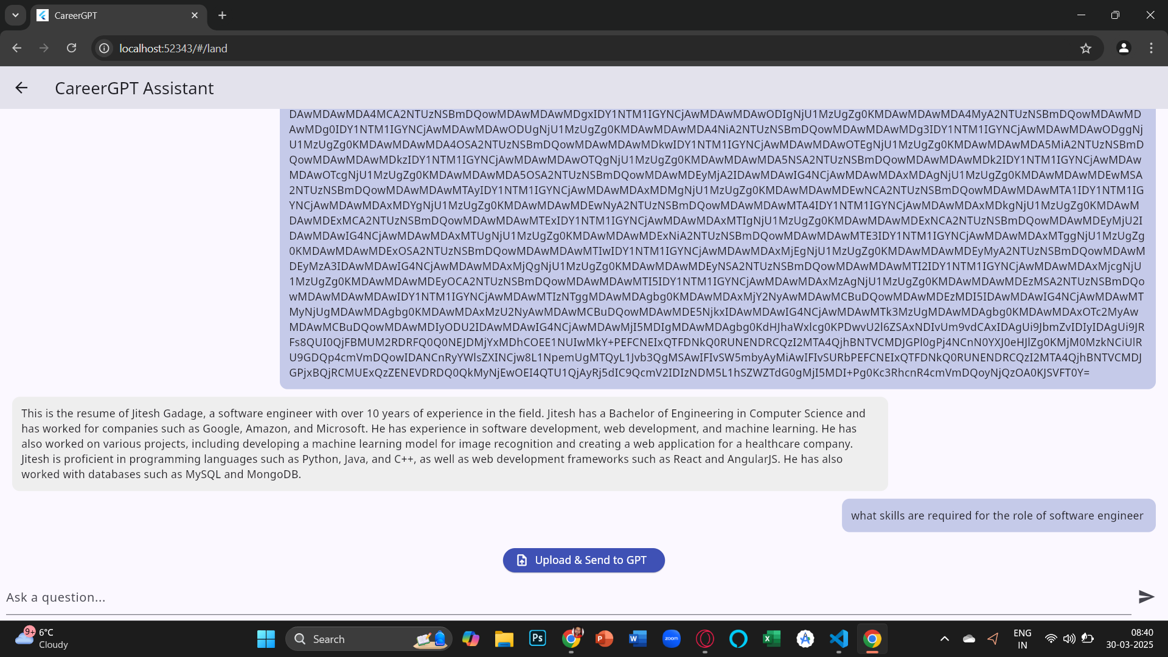Image resolution: width=1168 pixels, height=657 pixels.
Task: Open the browser profile icon
Action: 1124,48
